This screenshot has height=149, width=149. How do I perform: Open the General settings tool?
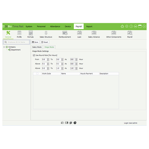pos(8,34)
